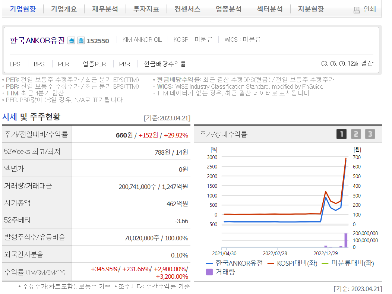Click the +29.92% return value
Screen dimensions: 392x294
176,135
